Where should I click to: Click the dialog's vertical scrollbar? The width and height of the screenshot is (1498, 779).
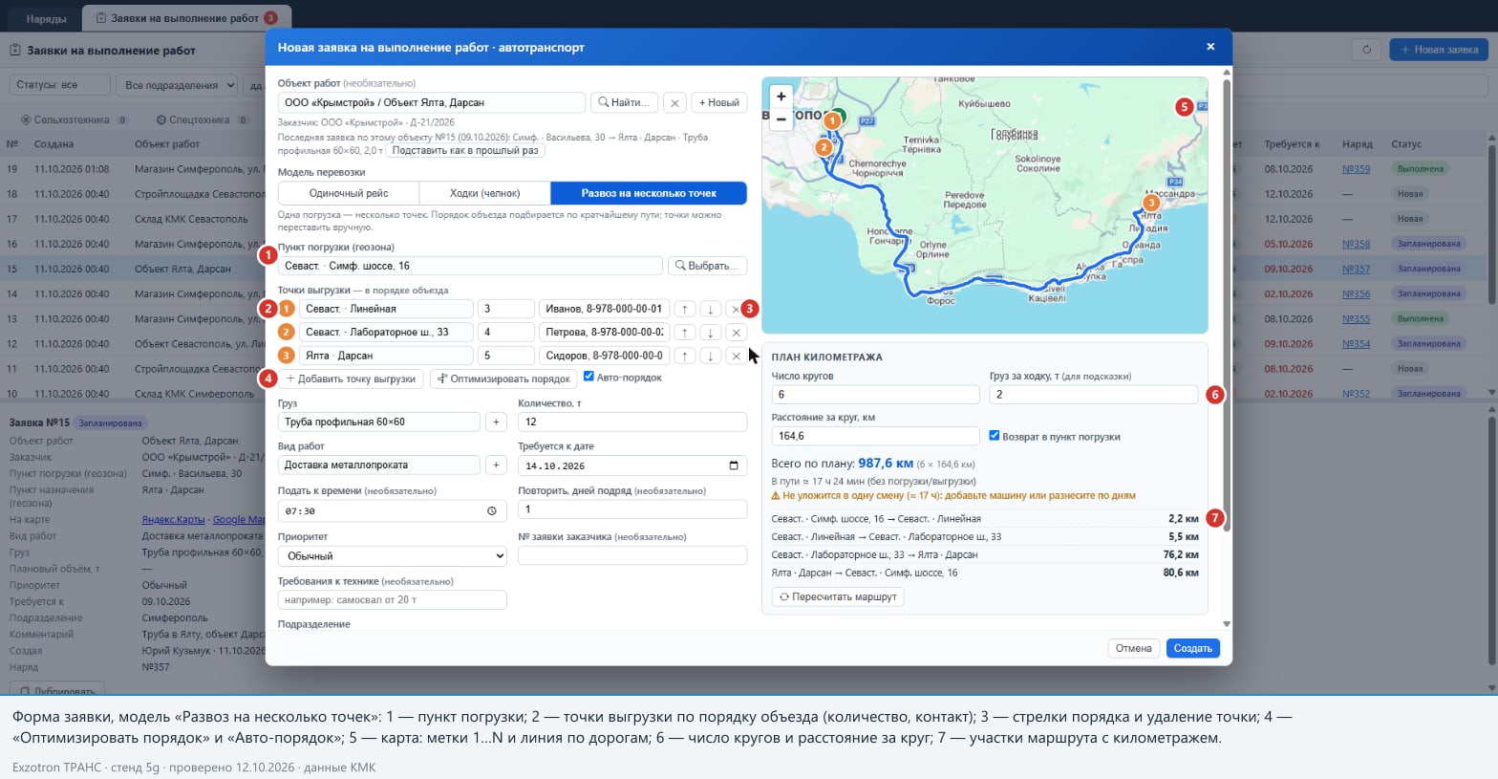point(1227,305)
